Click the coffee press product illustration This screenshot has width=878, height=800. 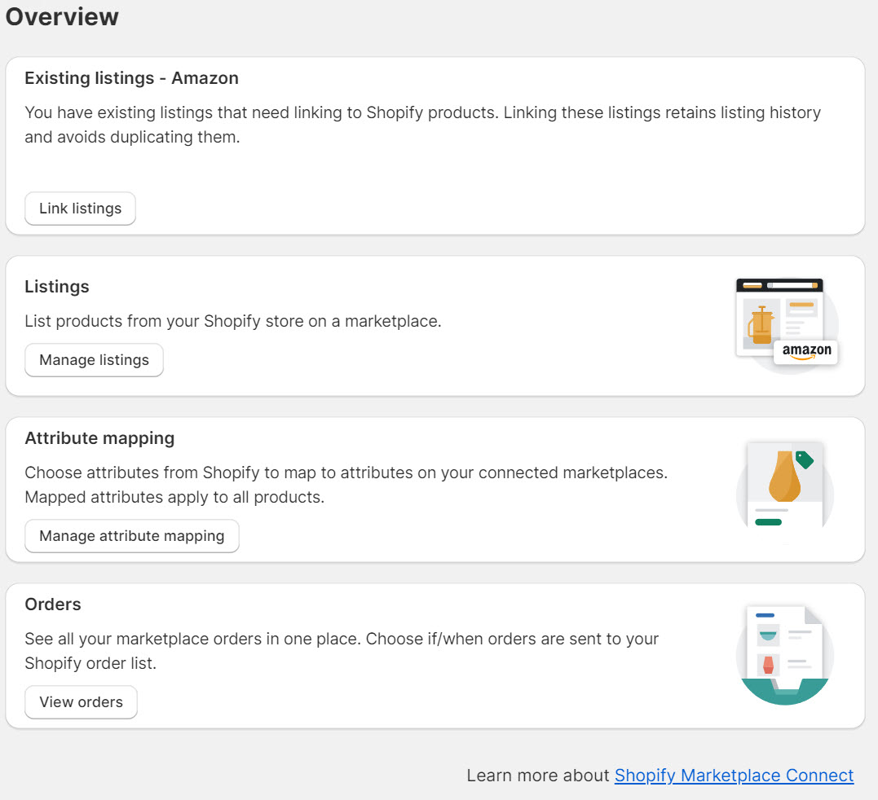(761, 325)
